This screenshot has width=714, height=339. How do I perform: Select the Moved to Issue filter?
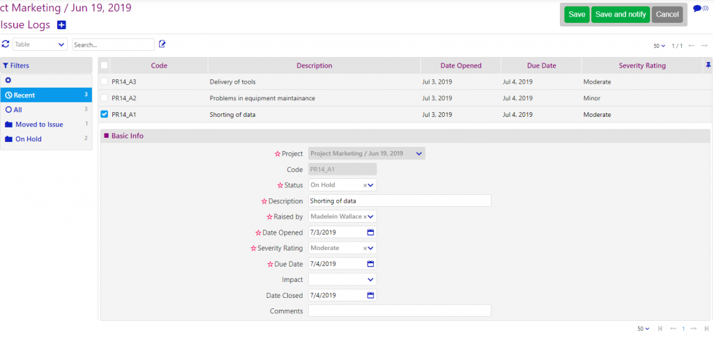tap(39, 125)
